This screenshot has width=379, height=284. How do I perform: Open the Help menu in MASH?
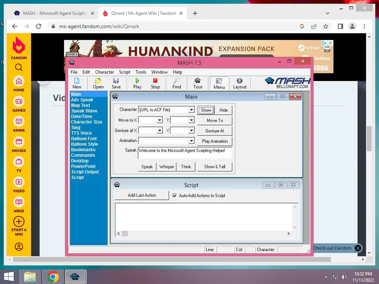coord(177,72)
